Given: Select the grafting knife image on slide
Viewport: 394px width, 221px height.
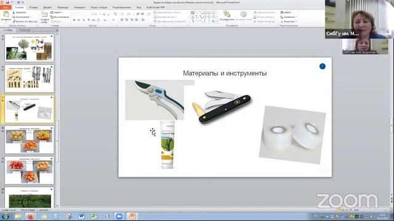Looking at the screenshot, I should pyautogui.click(x=222, y=106).
